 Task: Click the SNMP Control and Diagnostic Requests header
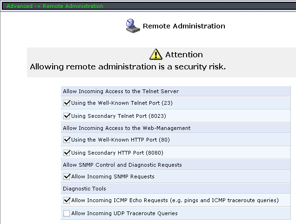(x=122, y=165)
